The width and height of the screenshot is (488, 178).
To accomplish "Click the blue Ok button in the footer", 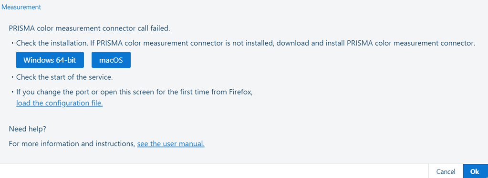I will (x=475, y=171).
